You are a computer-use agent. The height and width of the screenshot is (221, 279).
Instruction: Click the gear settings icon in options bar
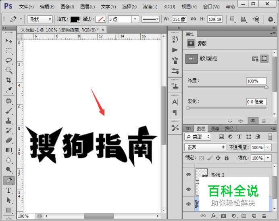[271, 19]
